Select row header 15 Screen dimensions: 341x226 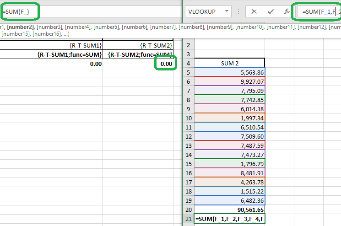pyautogui.click(x=188, y=164)
